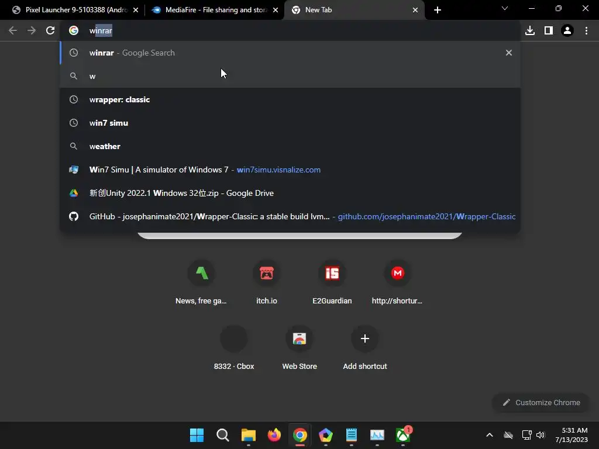Screen dimensions: 599x449
Task: Choose winrar Google Search suggestion
Action: point(290,53)
